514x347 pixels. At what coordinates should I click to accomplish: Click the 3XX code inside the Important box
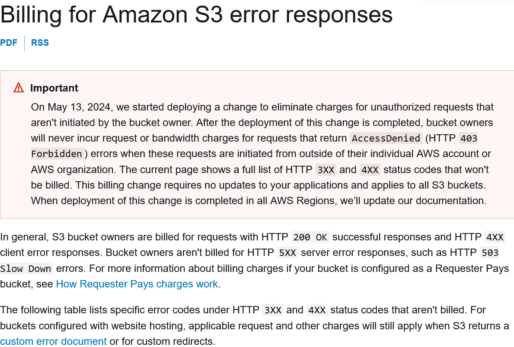[326, 170]
